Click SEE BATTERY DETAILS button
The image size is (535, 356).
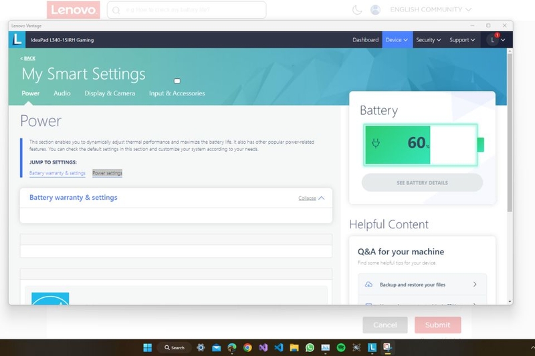423,182
